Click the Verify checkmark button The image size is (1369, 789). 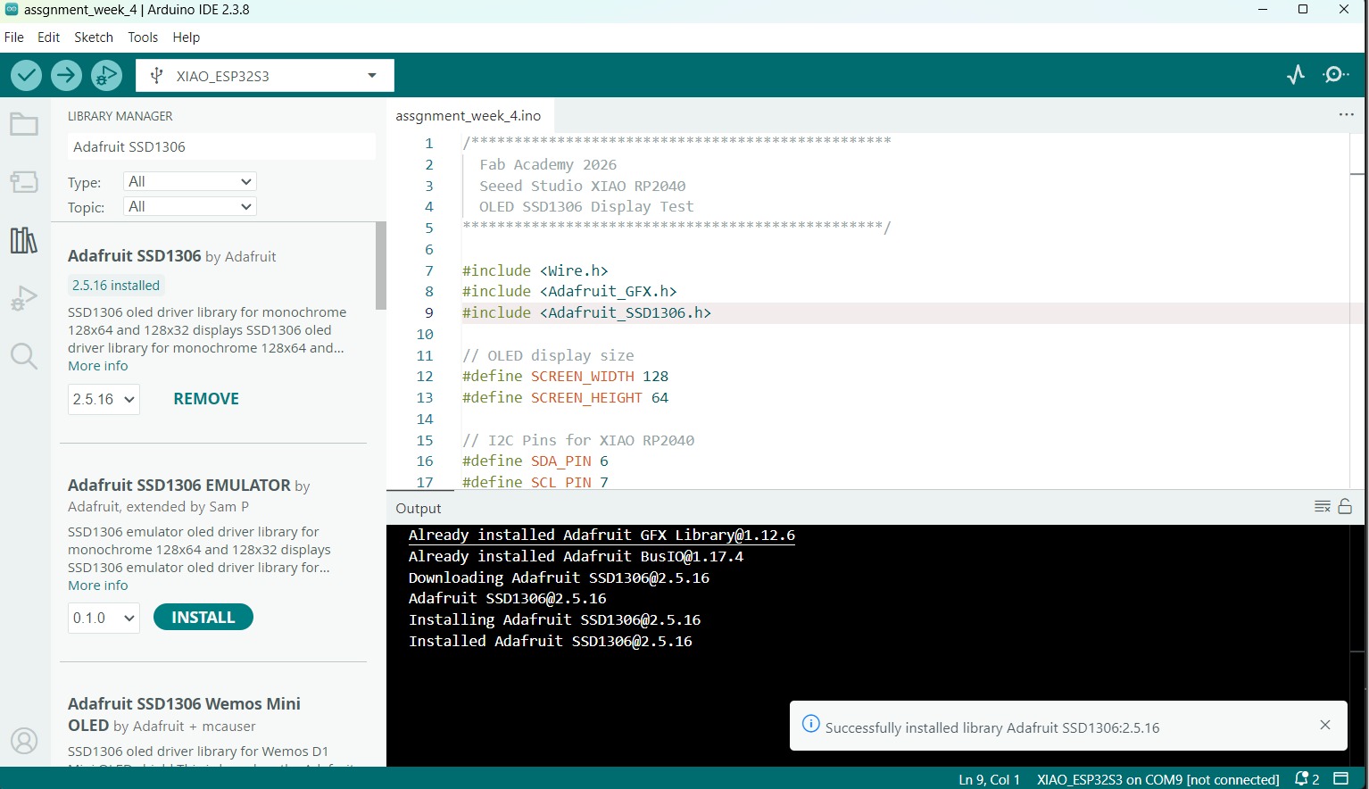pos(26,76)
